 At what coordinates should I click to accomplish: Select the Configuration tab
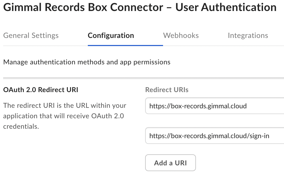coord(111,36)
